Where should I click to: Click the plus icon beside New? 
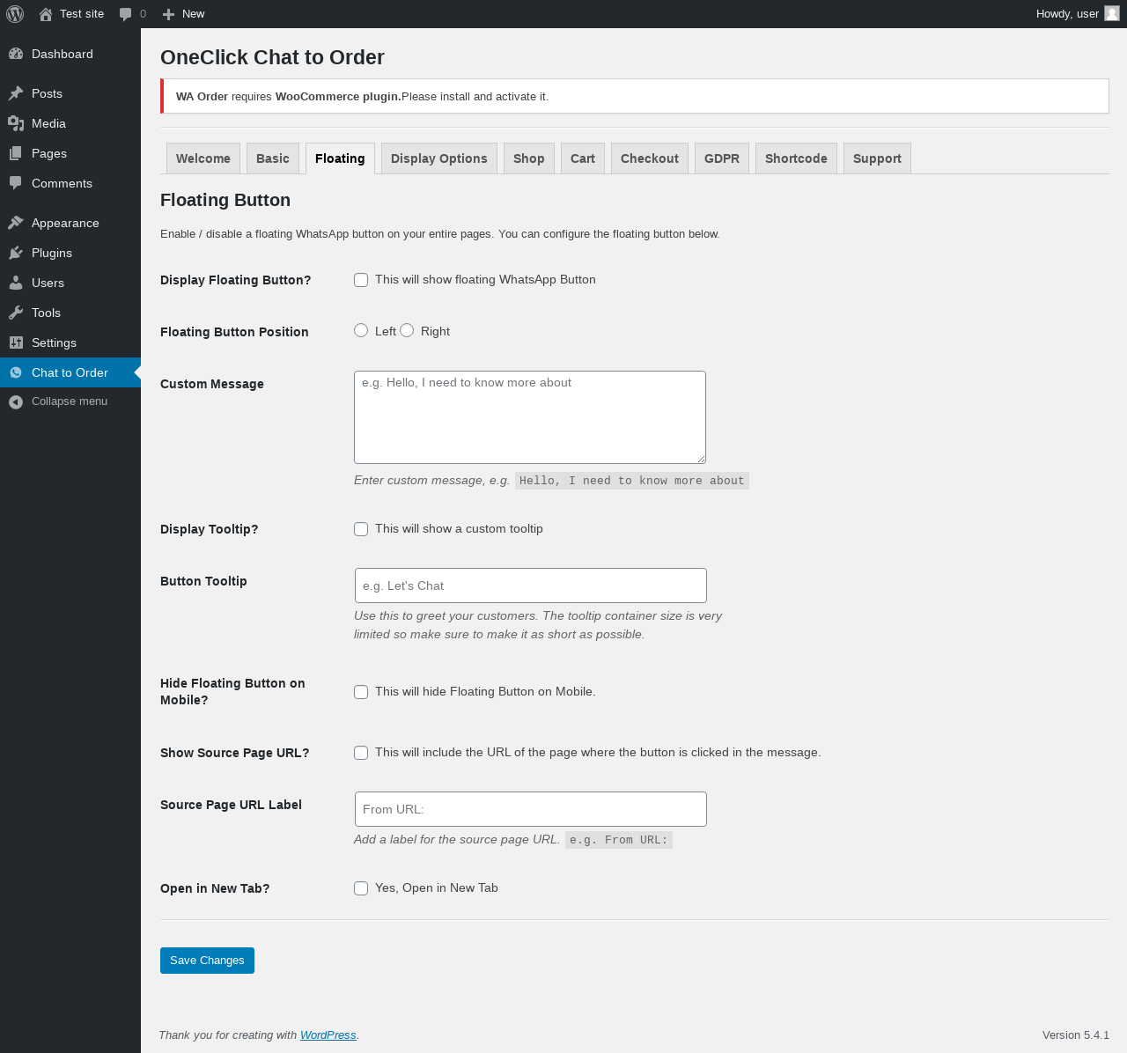coord(169,14)
